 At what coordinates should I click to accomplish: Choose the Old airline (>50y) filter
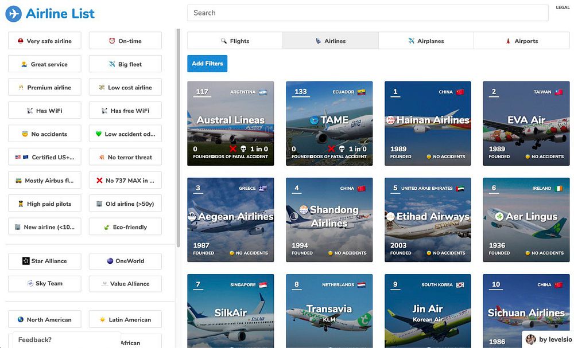(x=125, y=204)
